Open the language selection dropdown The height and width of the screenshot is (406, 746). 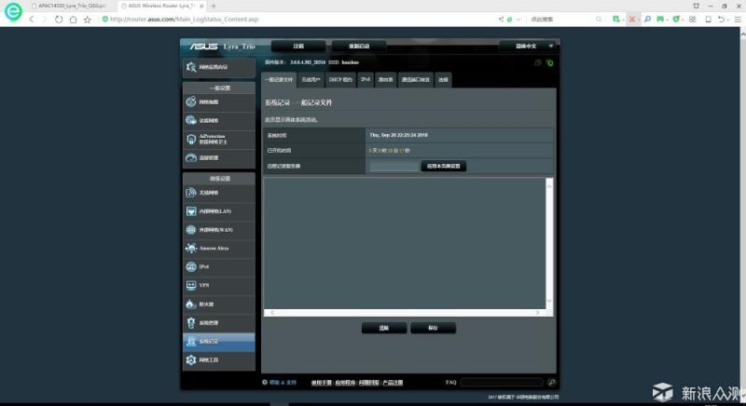tap(528, 46)
